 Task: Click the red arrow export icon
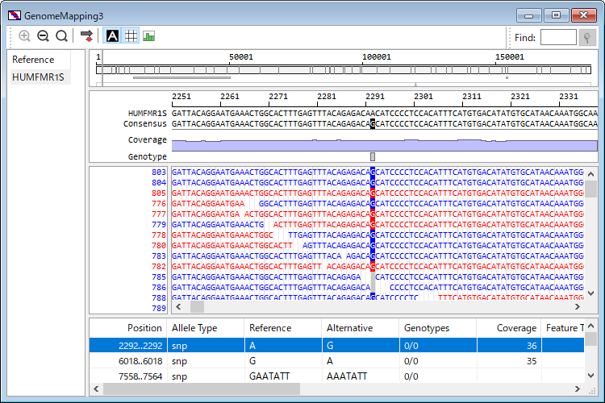pos(86,36)
